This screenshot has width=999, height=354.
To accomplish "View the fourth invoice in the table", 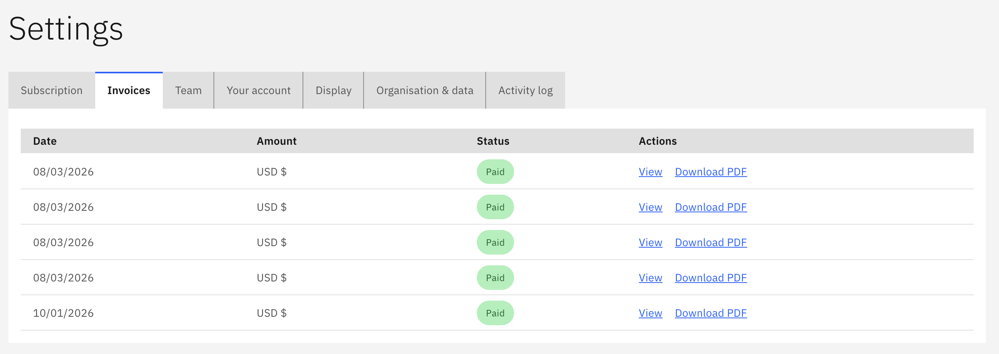I will point(650,278).
